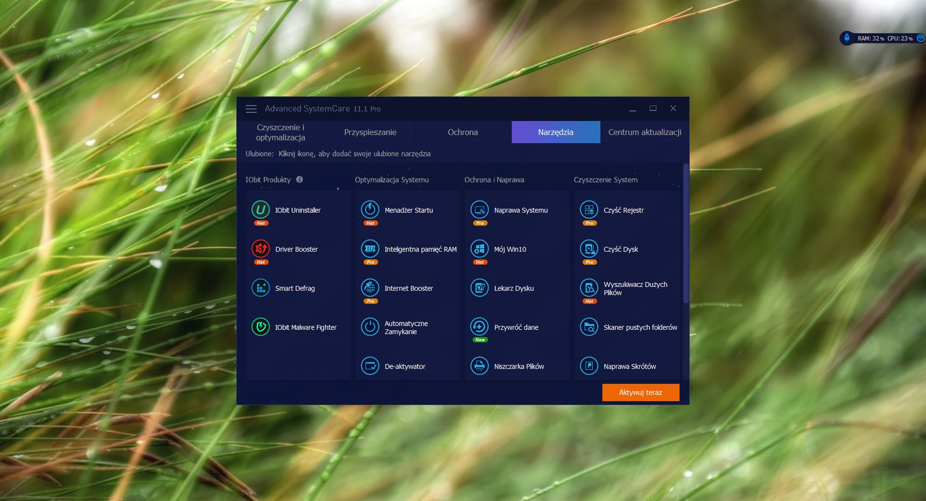Click the Naprawa Systemu label

tap(521, 210)
